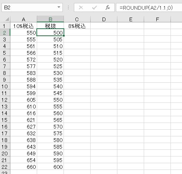Select column A header
This screenshot has height=174, width=182.
click(x=23, y=19)
